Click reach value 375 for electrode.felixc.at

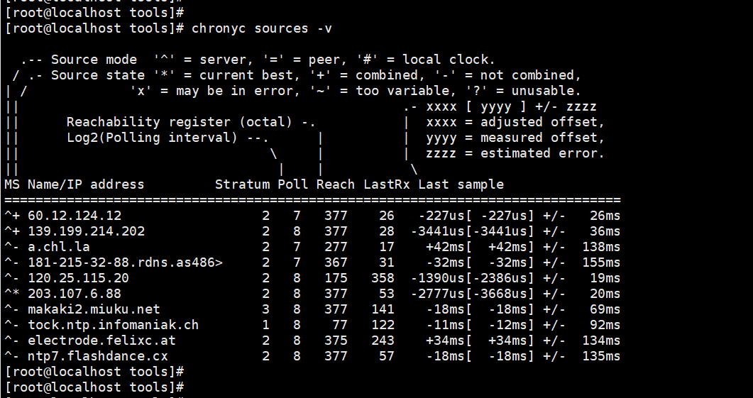pyautogui.click(x=336, y=341)
